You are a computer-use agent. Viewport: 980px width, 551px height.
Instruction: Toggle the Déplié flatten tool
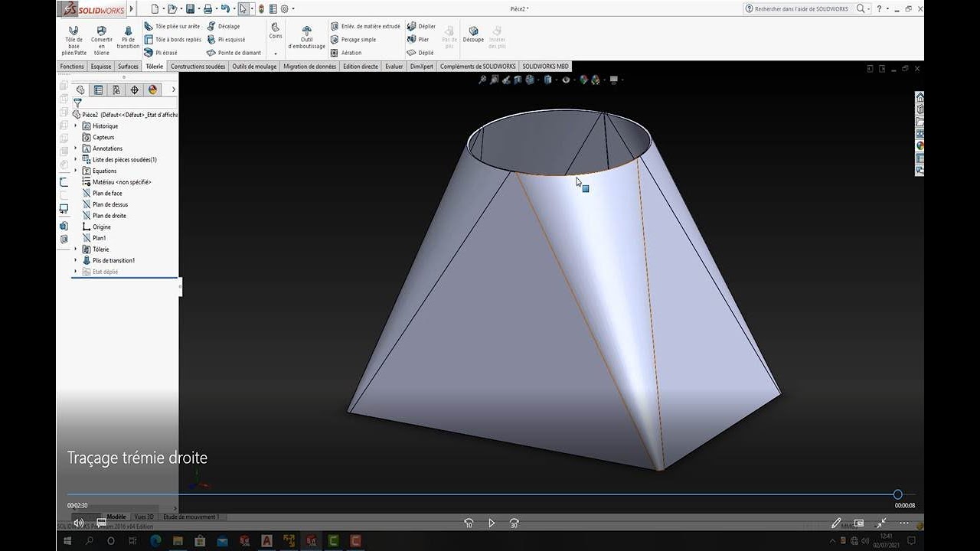[420, 53]
